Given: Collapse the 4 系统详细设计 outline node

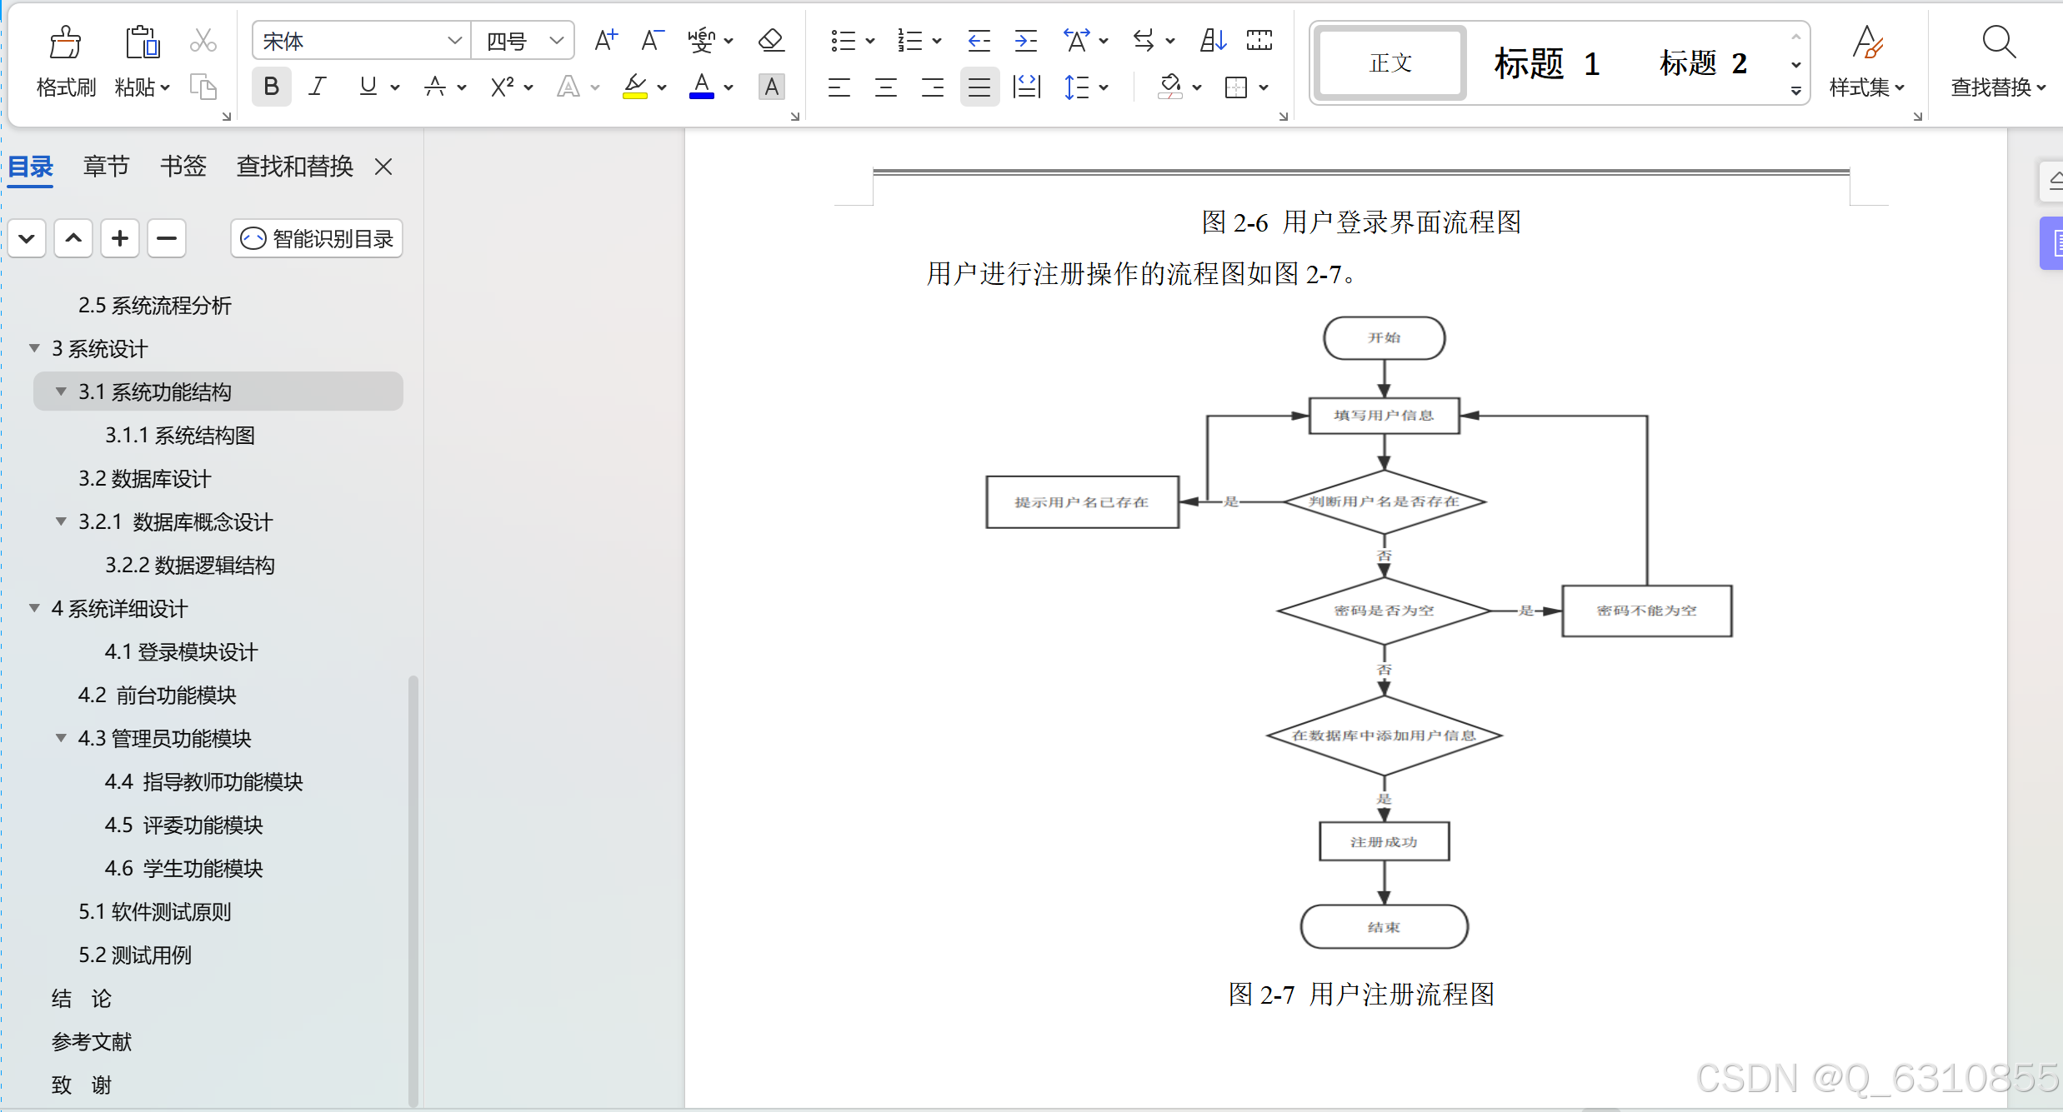Looking at the screenshot, I should pos(34,608).
